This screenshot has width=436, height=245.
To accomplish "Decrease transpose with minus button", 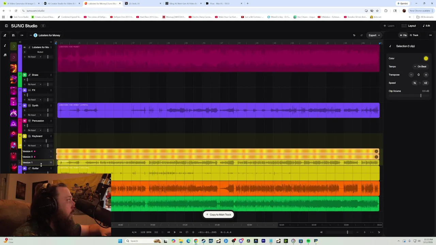I will [x=411, y=75].
